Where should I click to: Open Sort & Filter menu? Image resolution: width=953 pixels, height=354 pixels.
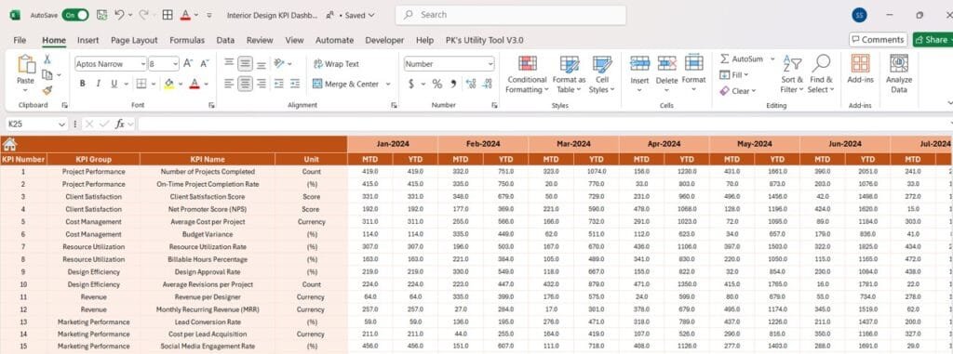(x=792, y=74)
